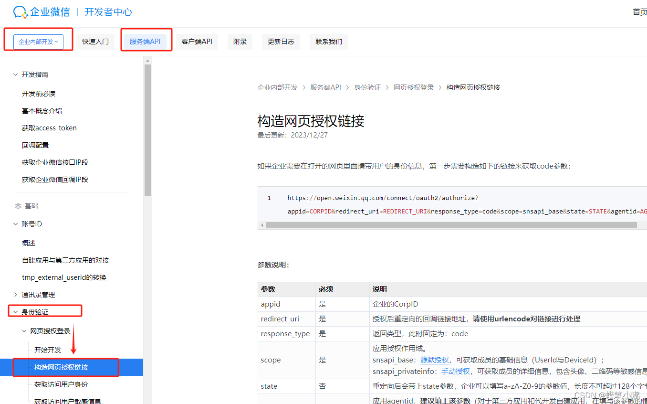Open 开发前必读 in sidebar
The image size is (647, 404).
click(39, 94)
